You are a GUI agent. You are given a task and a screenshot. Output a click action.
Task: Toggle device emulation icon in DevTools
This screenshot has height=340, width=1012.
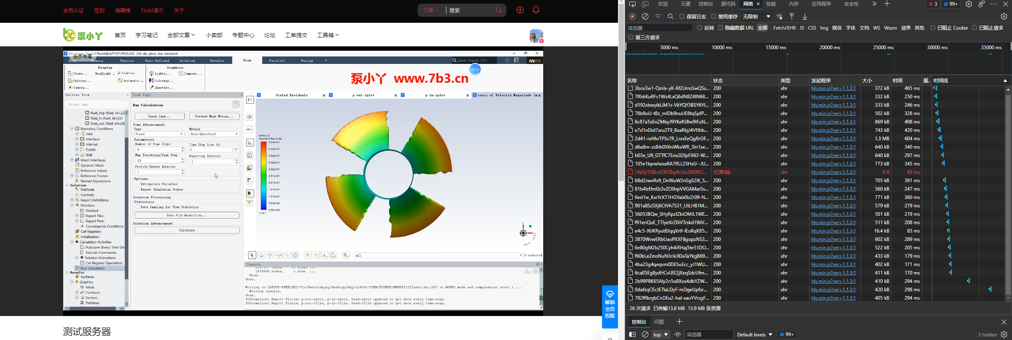click(645, 4)
